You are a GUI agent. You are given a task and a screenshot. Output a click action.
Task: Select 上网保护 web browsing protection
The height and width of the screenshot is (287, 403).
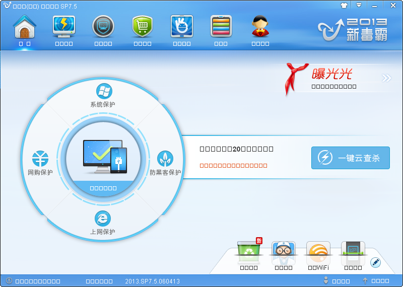[103, 223]
